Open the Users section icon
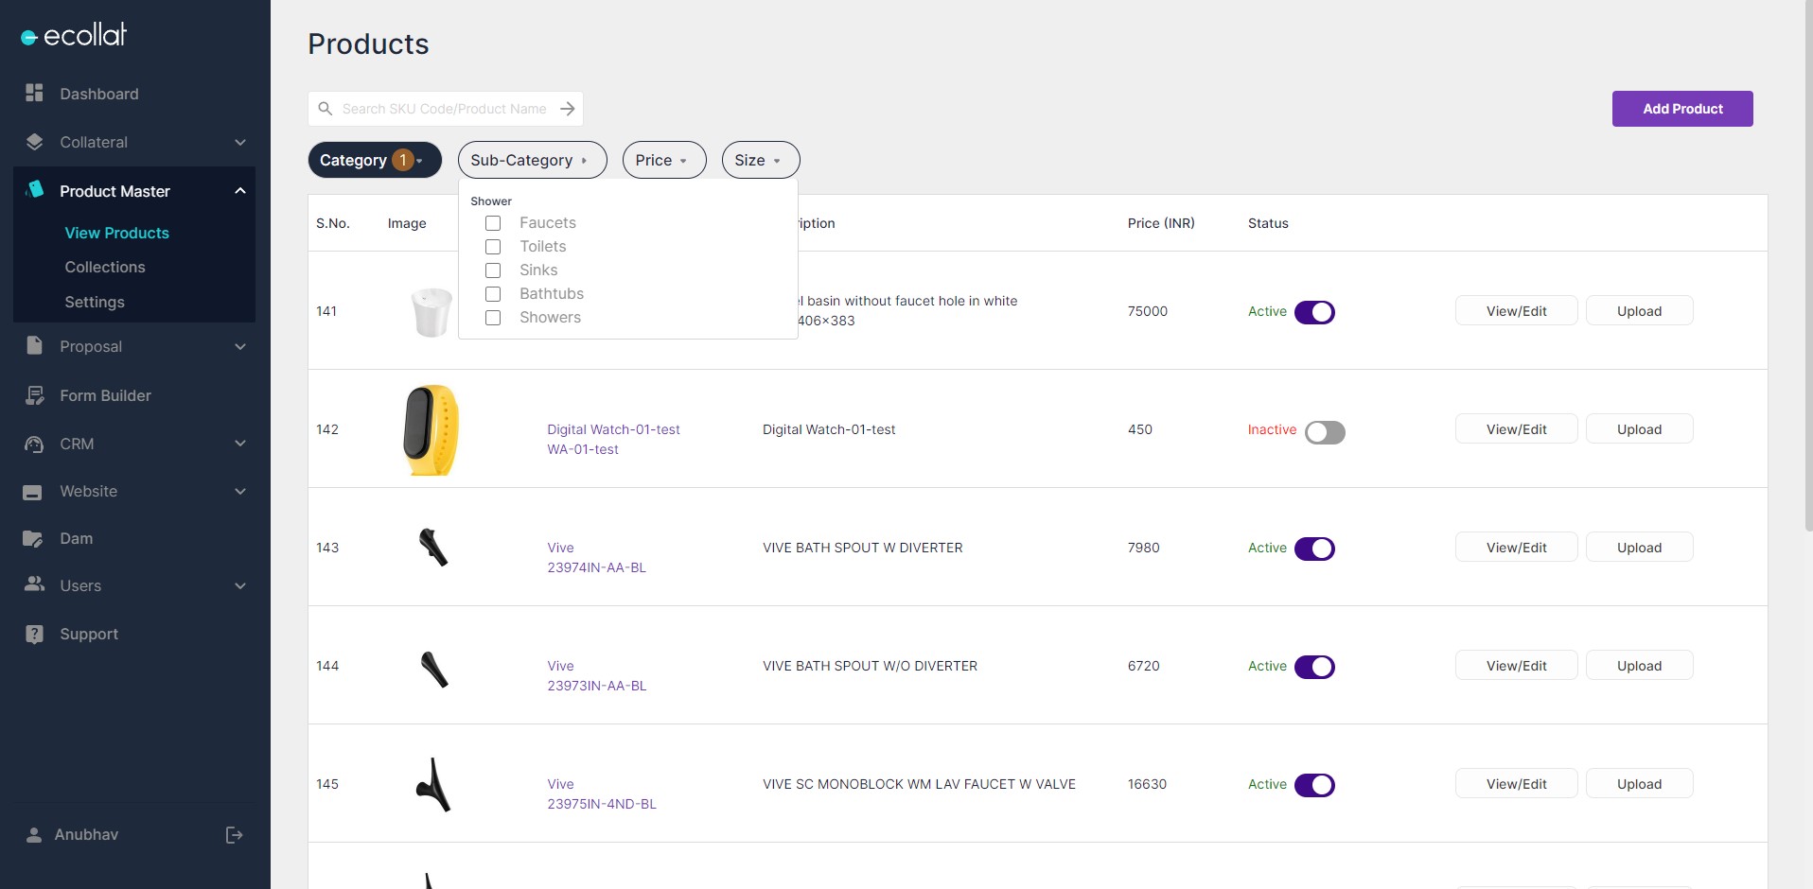Viewport: 1813px width, 889px height. pos(34,585)
